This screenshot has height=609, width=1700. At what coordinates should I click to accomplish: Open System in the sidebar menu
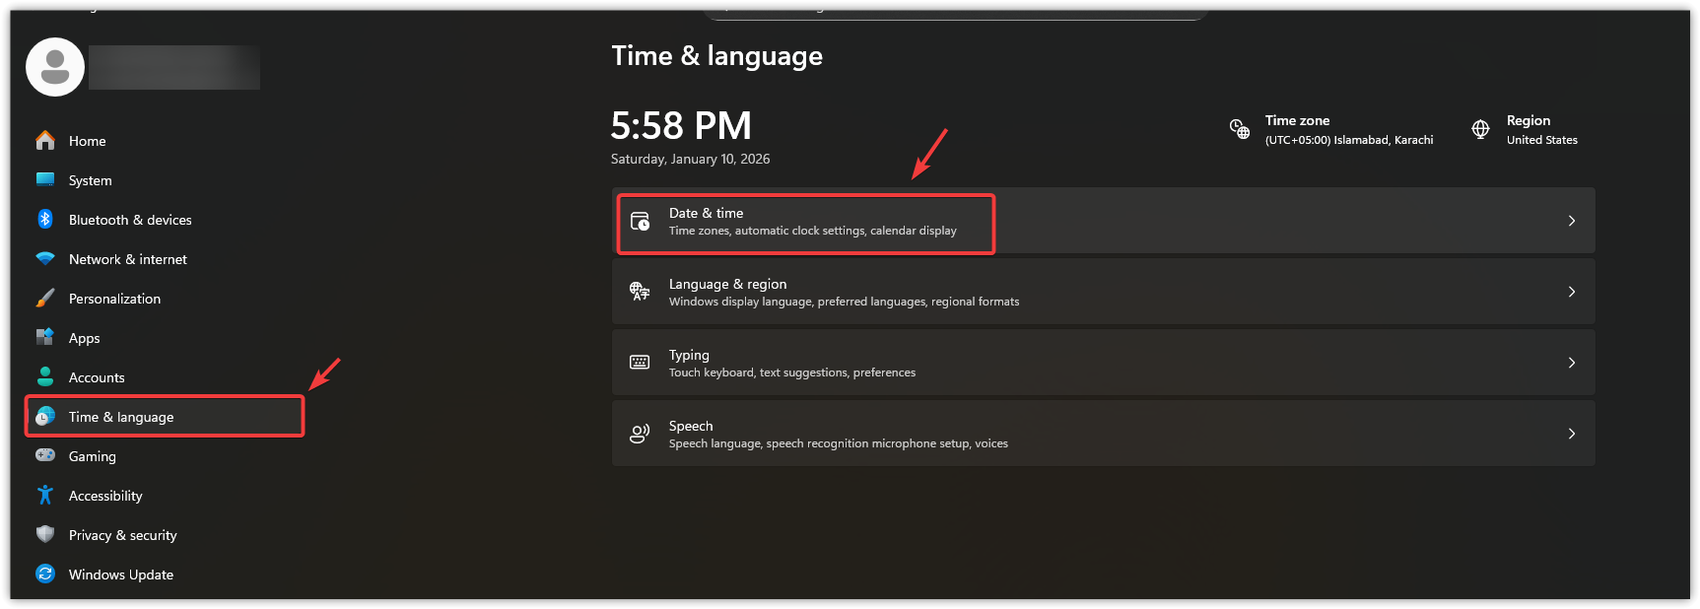pos(91,180)
